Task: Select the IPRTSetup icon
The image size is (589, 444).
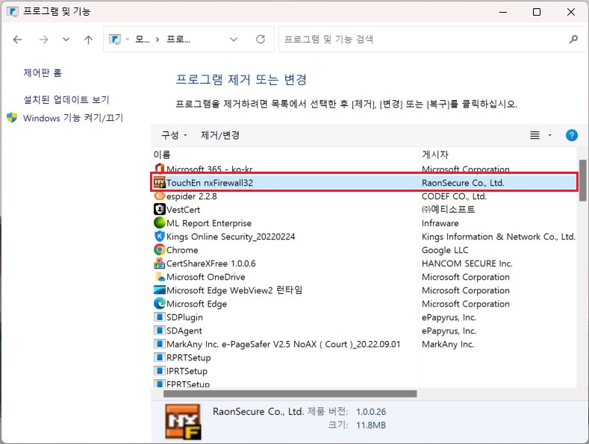Action: point(159,371)
